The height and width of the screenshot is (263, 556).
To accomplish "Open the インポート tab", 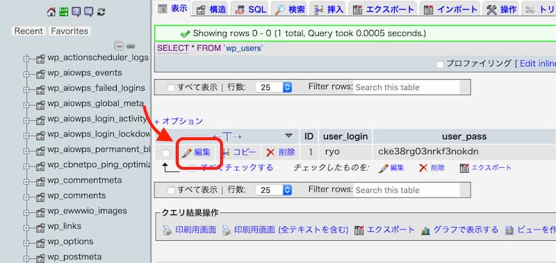I will [450, 9].
